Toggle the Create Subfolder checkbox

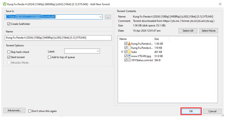[x=9, y=24]
